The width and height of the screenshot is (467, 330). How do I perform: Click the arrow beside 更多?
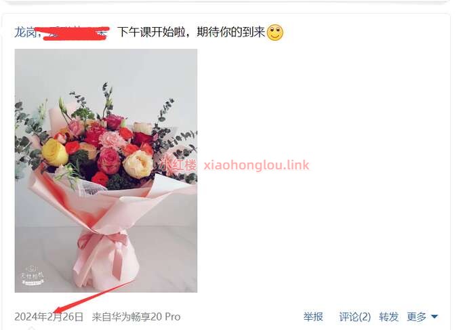434,316
